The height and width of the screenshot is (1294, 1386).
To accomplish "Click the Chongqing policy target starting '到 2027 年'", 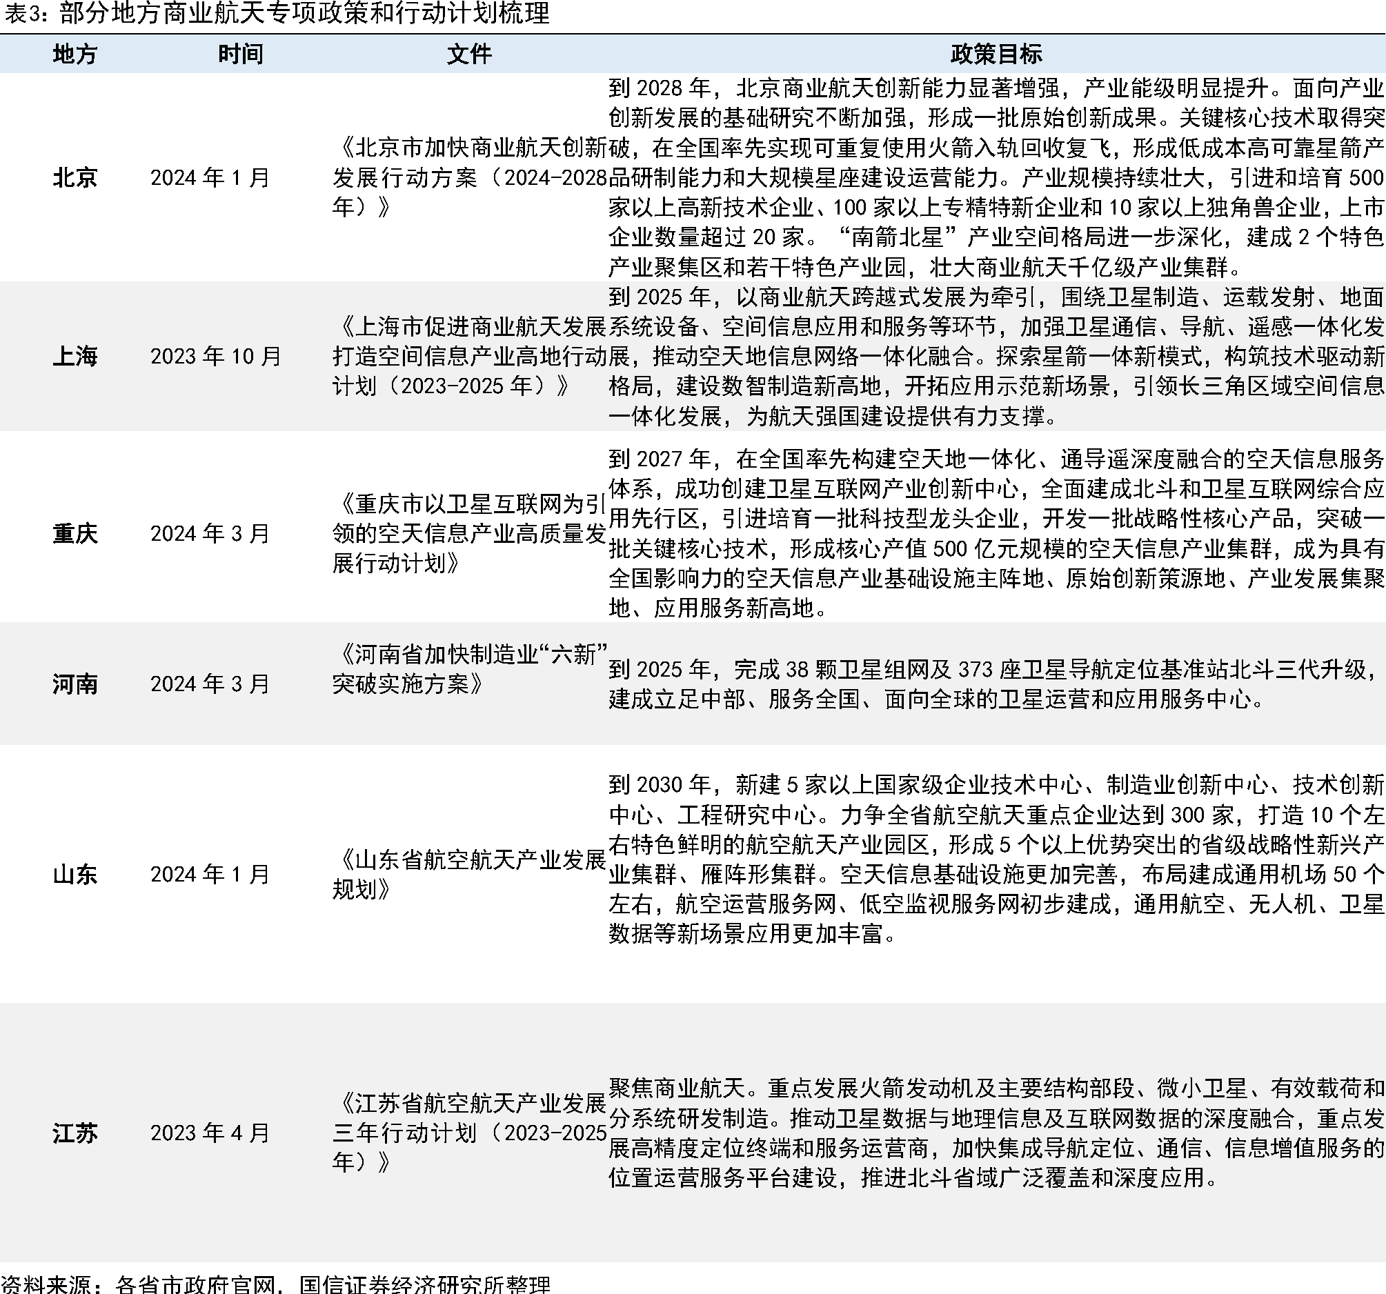I will 996,533.
